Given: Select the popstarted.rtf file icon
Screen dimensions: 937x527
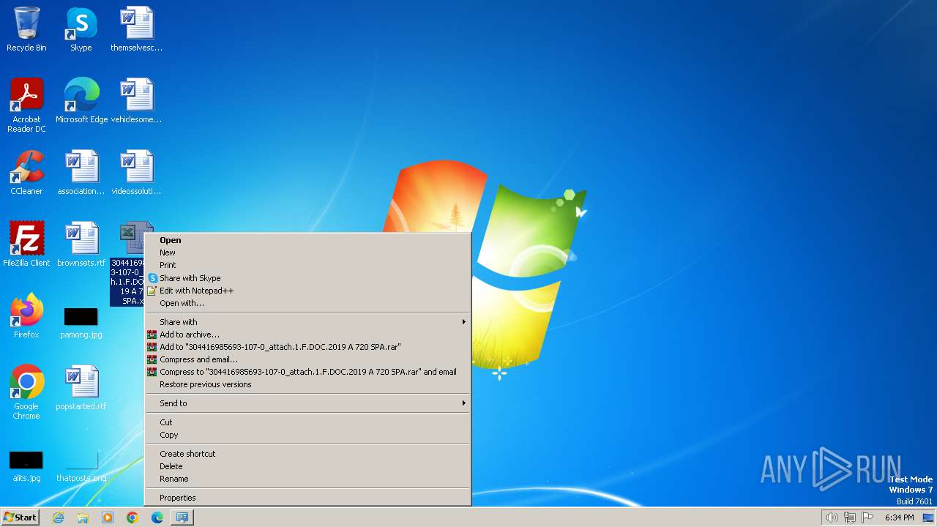Looking at the screenshot, I should (x=81, y=388).
